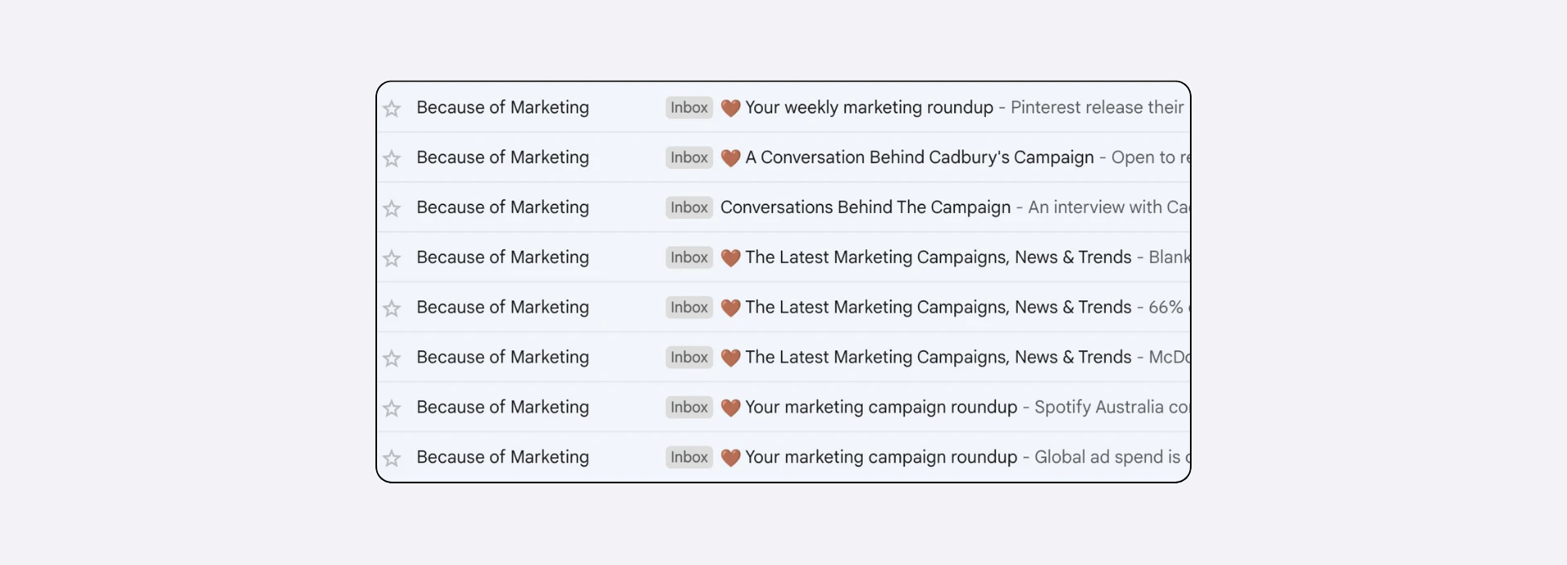
Task: Toggle star on the Blank preview email
Action: coord(392,258)
